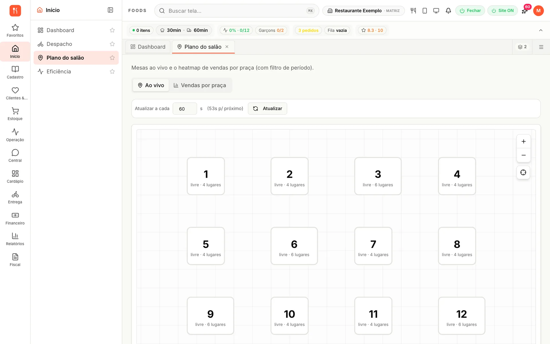Open the Cardápio section
The image size is (550, 344).
tap(15, 177)
